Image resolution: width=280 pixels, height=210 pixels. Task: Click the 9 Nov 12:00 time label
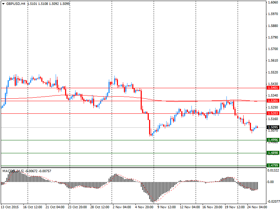tap(167, 207)
